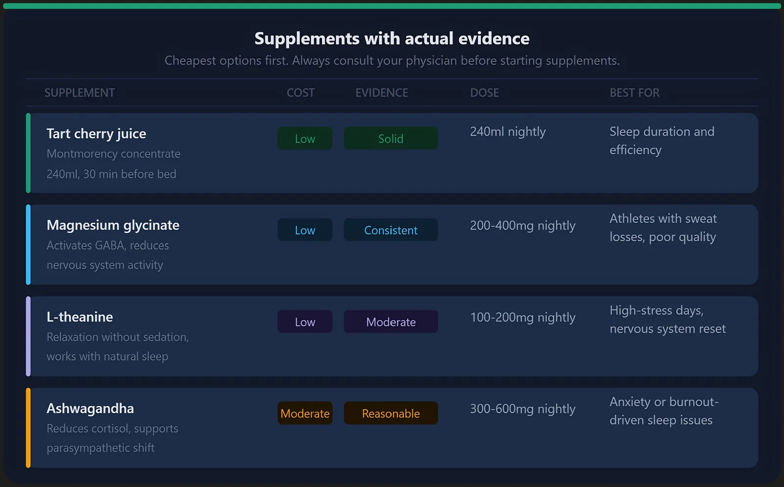
Task: Click the Low cost badge for Magnesium glycinate
Action: (305, 230)
